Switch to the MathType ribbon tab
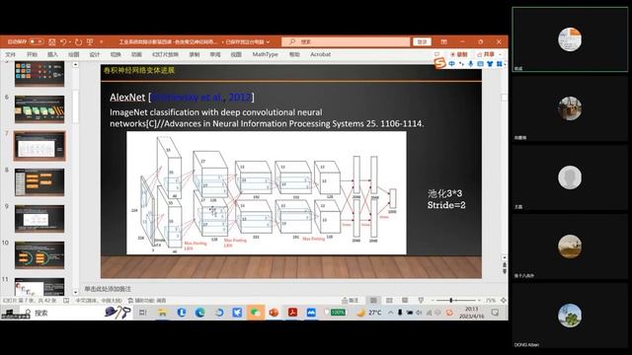Viewport: 632px width, 355px height. coord(266,54)
